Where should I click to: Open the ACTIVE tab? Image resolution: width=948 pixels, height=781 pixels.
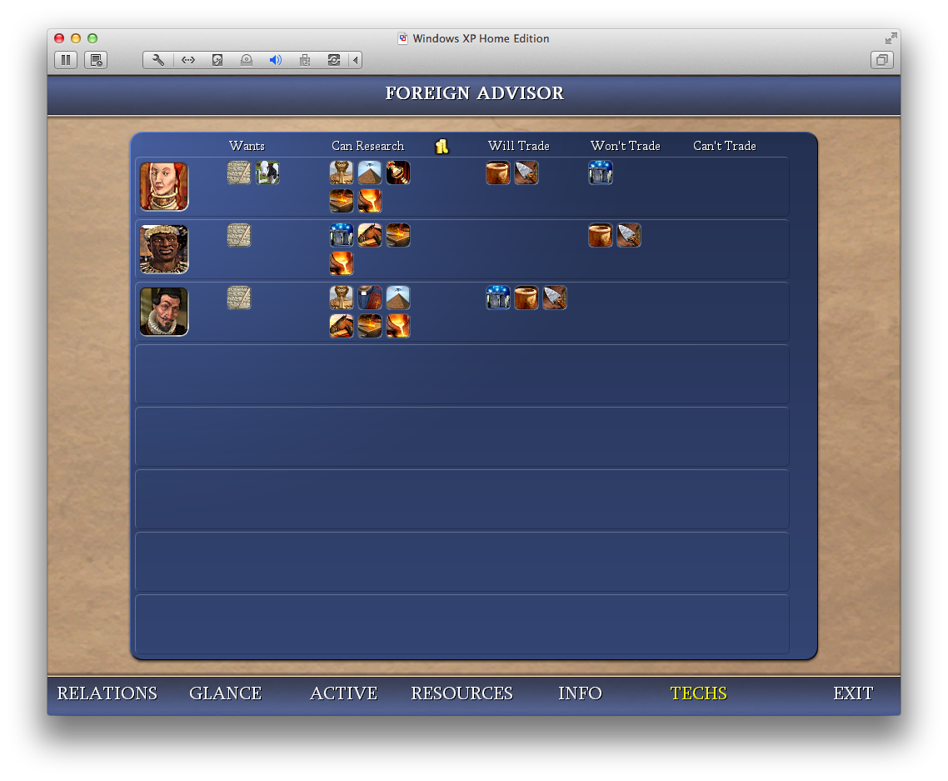pyautogui.click(x=343, y=693)
